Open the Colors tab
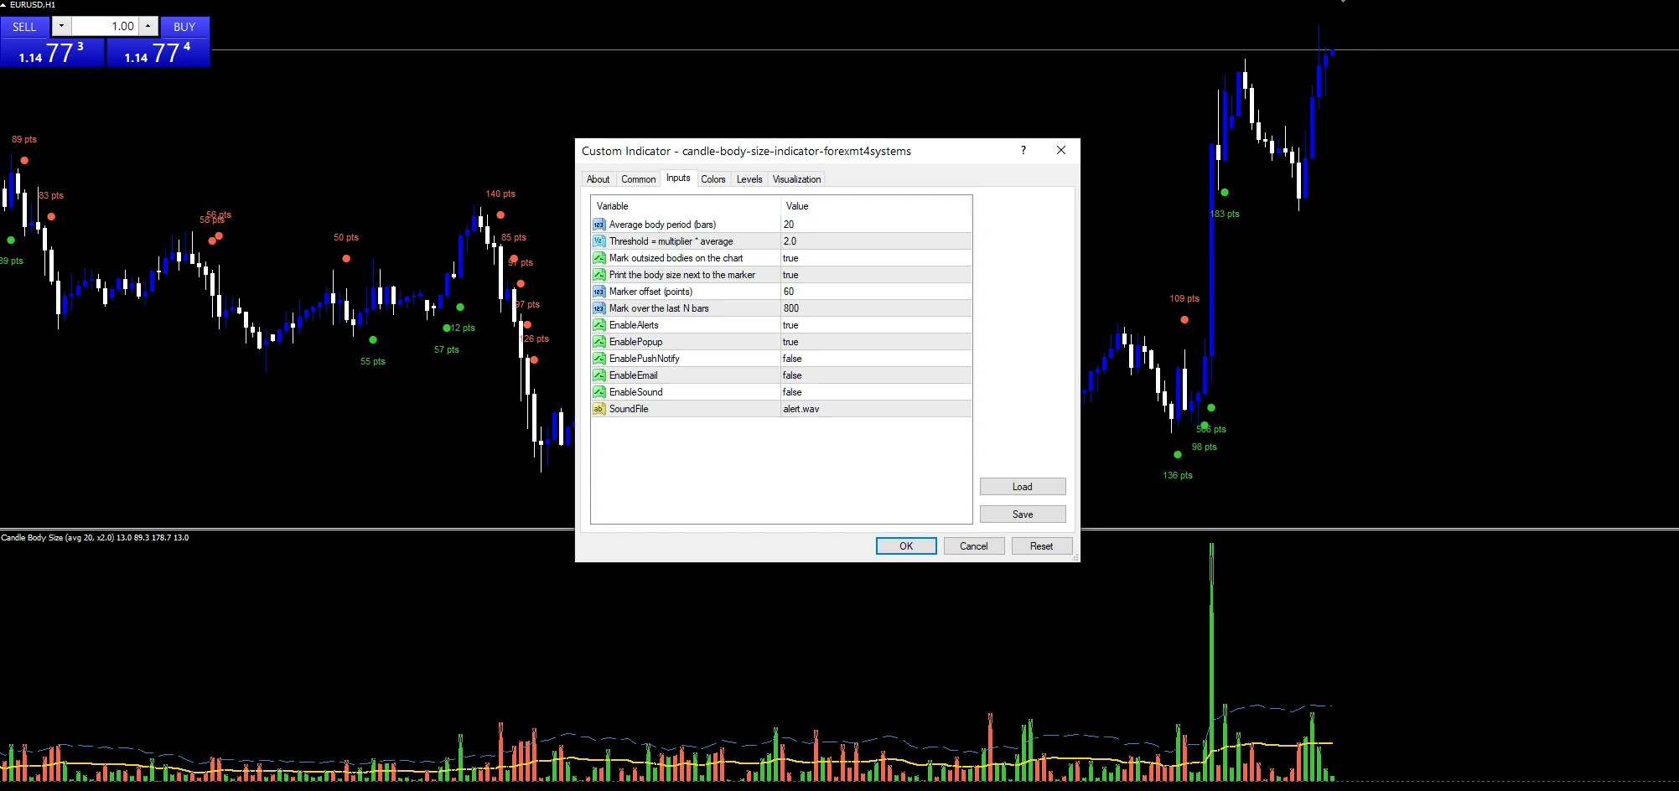The height and width of the screenshot is (791, 1679). 713,179
